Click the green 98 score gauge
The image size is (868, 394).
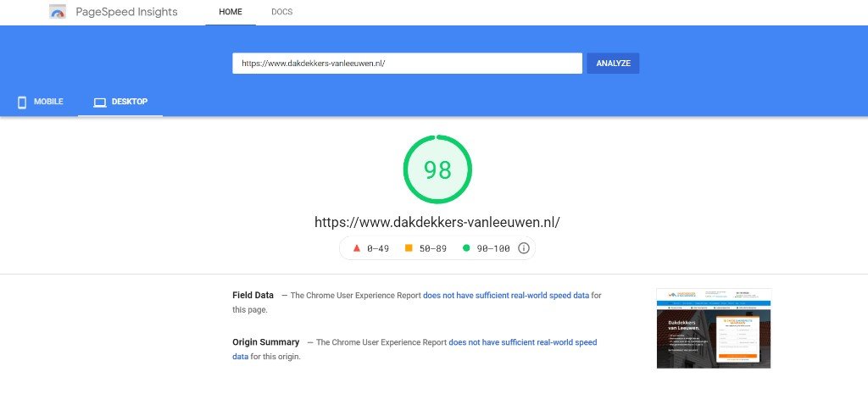coord(437,169)
